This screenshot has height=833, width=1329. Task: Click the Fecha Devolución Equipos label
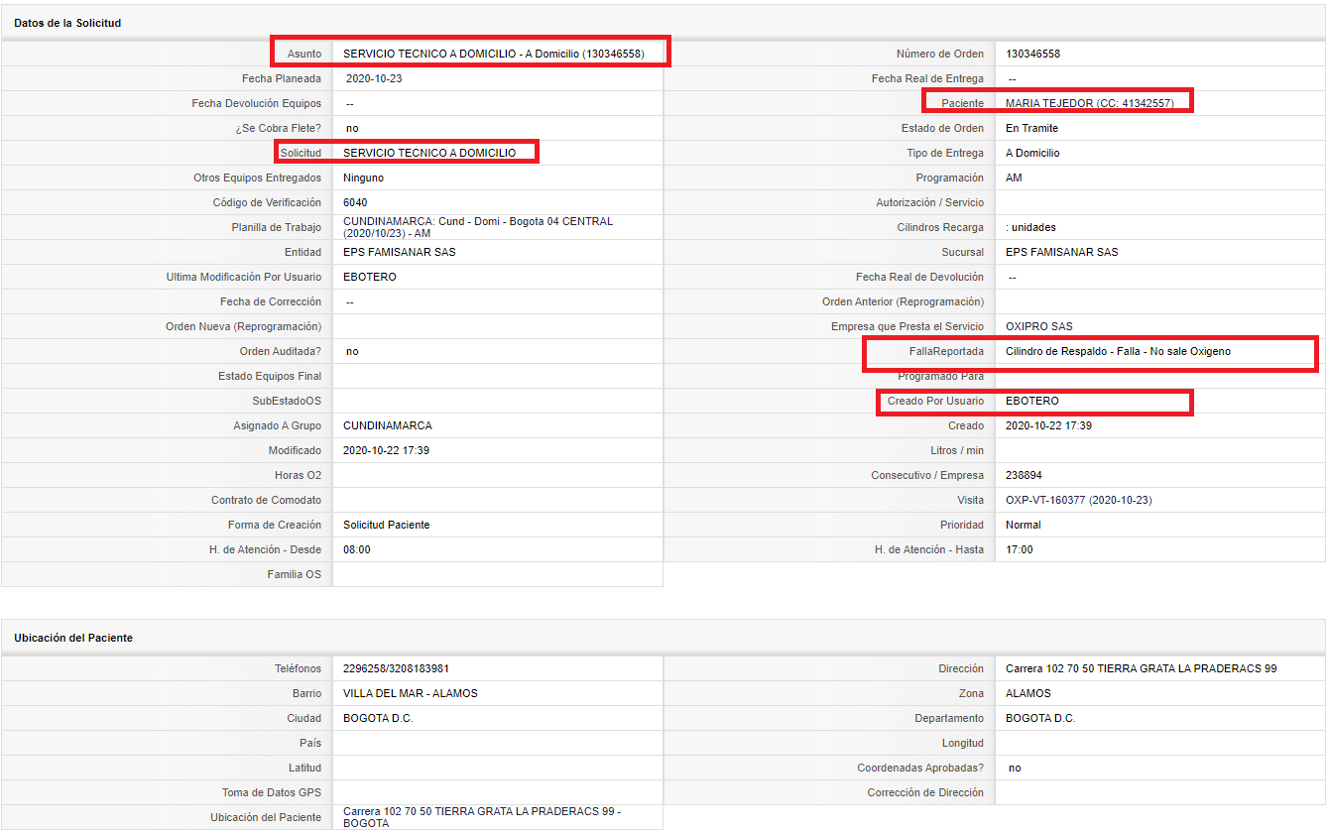pos(257,103)
